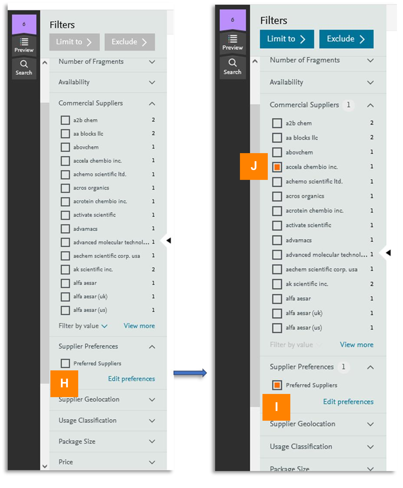Click the scroll-up arrow in the right filter panel
The height and width of the screenshot is (488, 403).
tap(255, 61)
